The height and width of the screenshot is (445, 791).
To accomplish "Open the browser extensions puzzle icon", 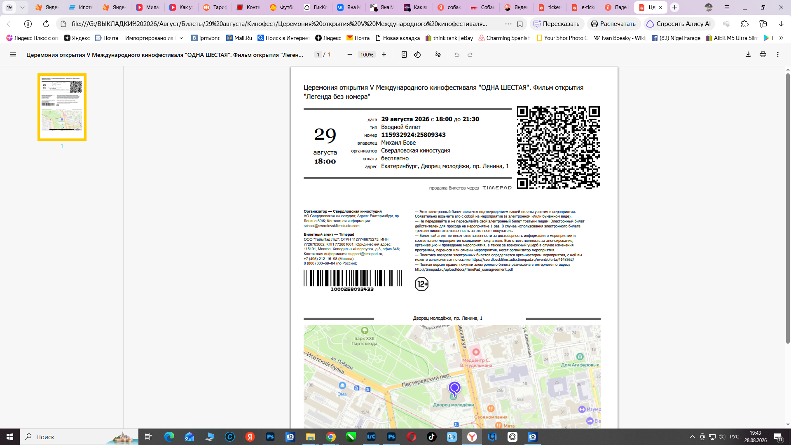I will [744, 24].
